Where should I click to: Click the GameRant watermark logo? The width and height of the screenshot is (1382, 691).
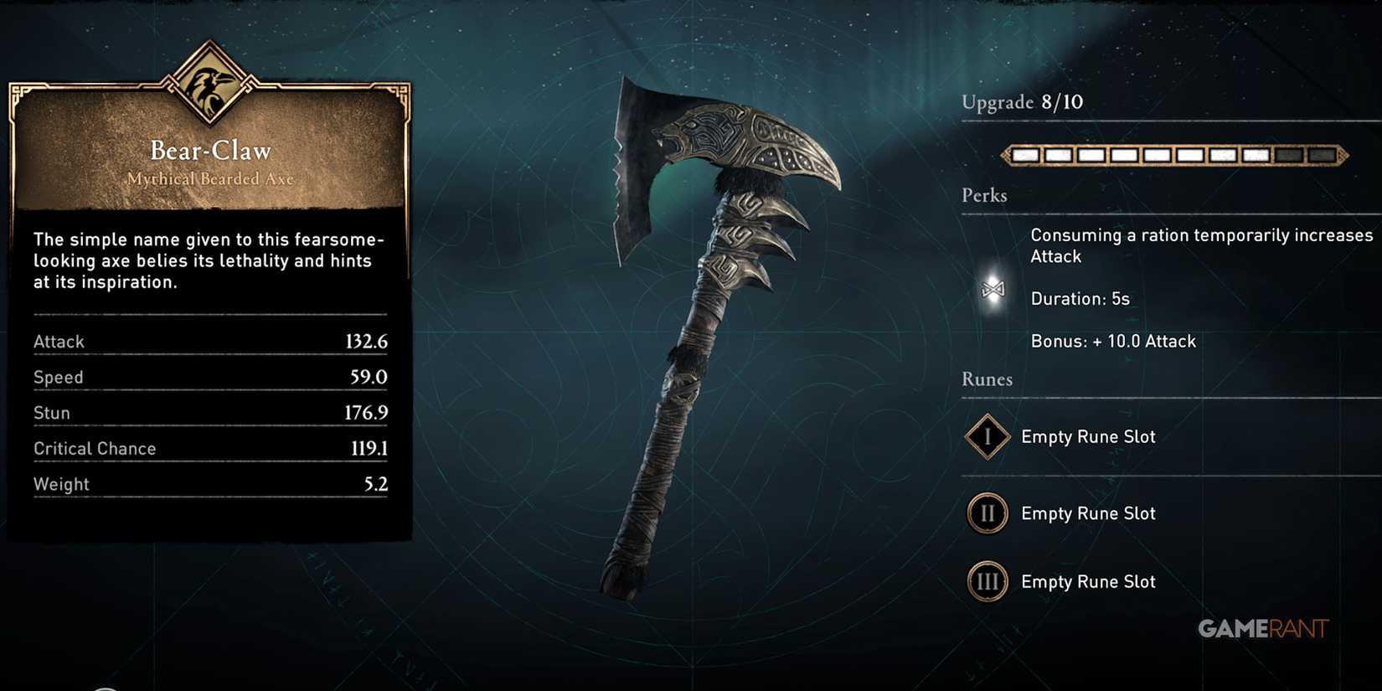pos(1263,629)
